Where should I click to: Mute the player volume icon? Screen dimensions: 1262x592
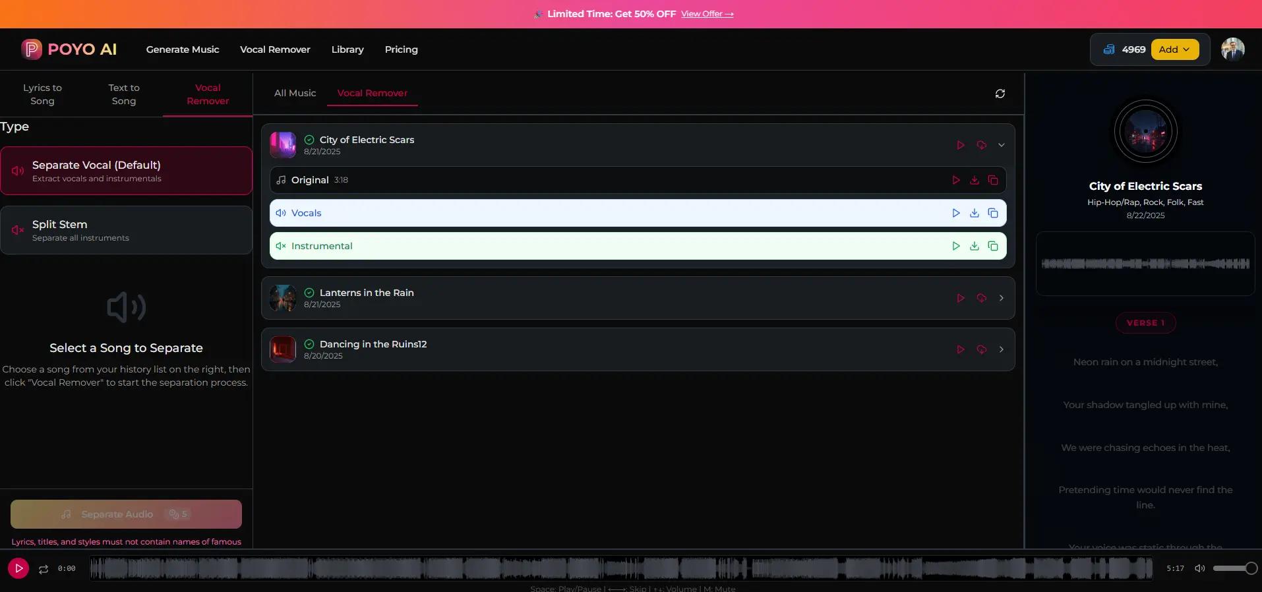(x=1200, y=568)
